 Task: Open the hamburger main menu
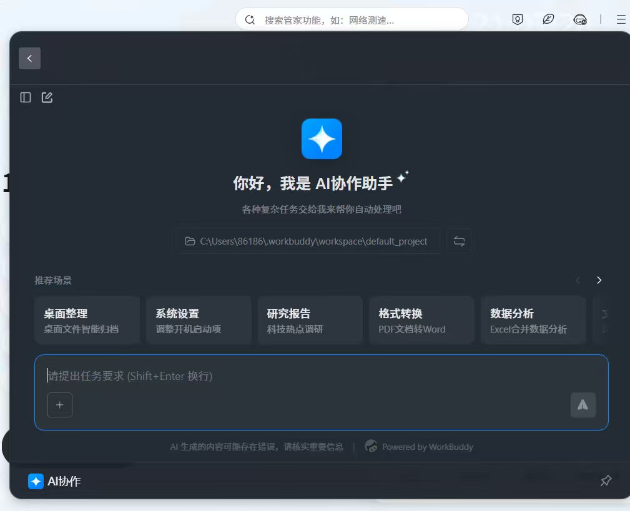(621, 19)
